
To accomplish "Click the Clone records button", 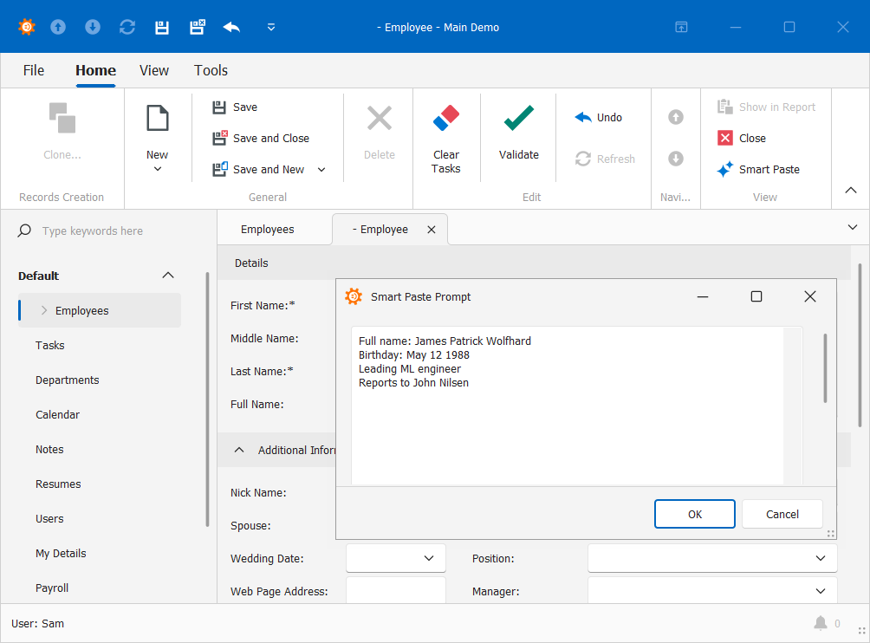I will 62,132.
